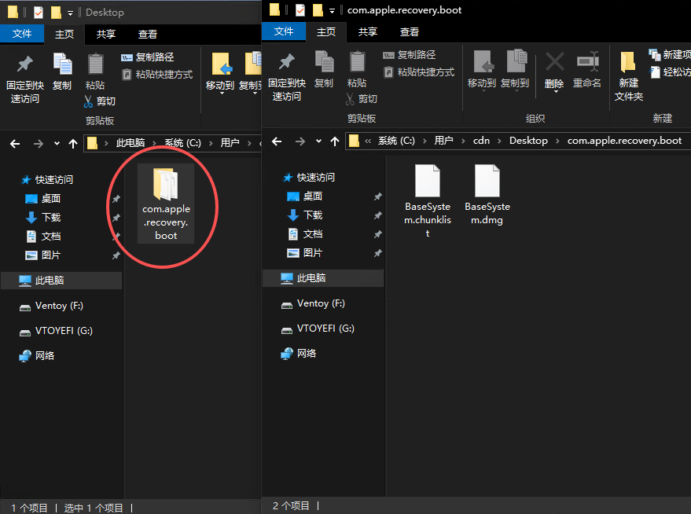This screenshot has width=691, height=514.
Task: Select 快速访问 in Desktop window sidebar
Action: 48,180
